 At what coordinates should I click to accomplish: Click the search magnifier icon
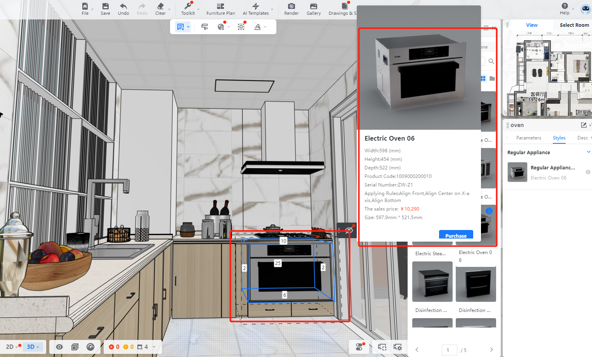tap(491, 61)
